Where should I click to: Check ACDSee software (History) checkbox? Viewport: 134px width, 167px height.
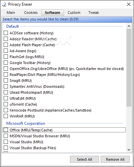(x=6, y=33)
